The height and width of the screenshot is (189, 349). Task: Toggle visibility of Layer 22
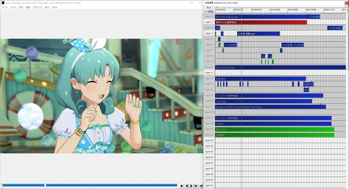click(x=209, y=135)
